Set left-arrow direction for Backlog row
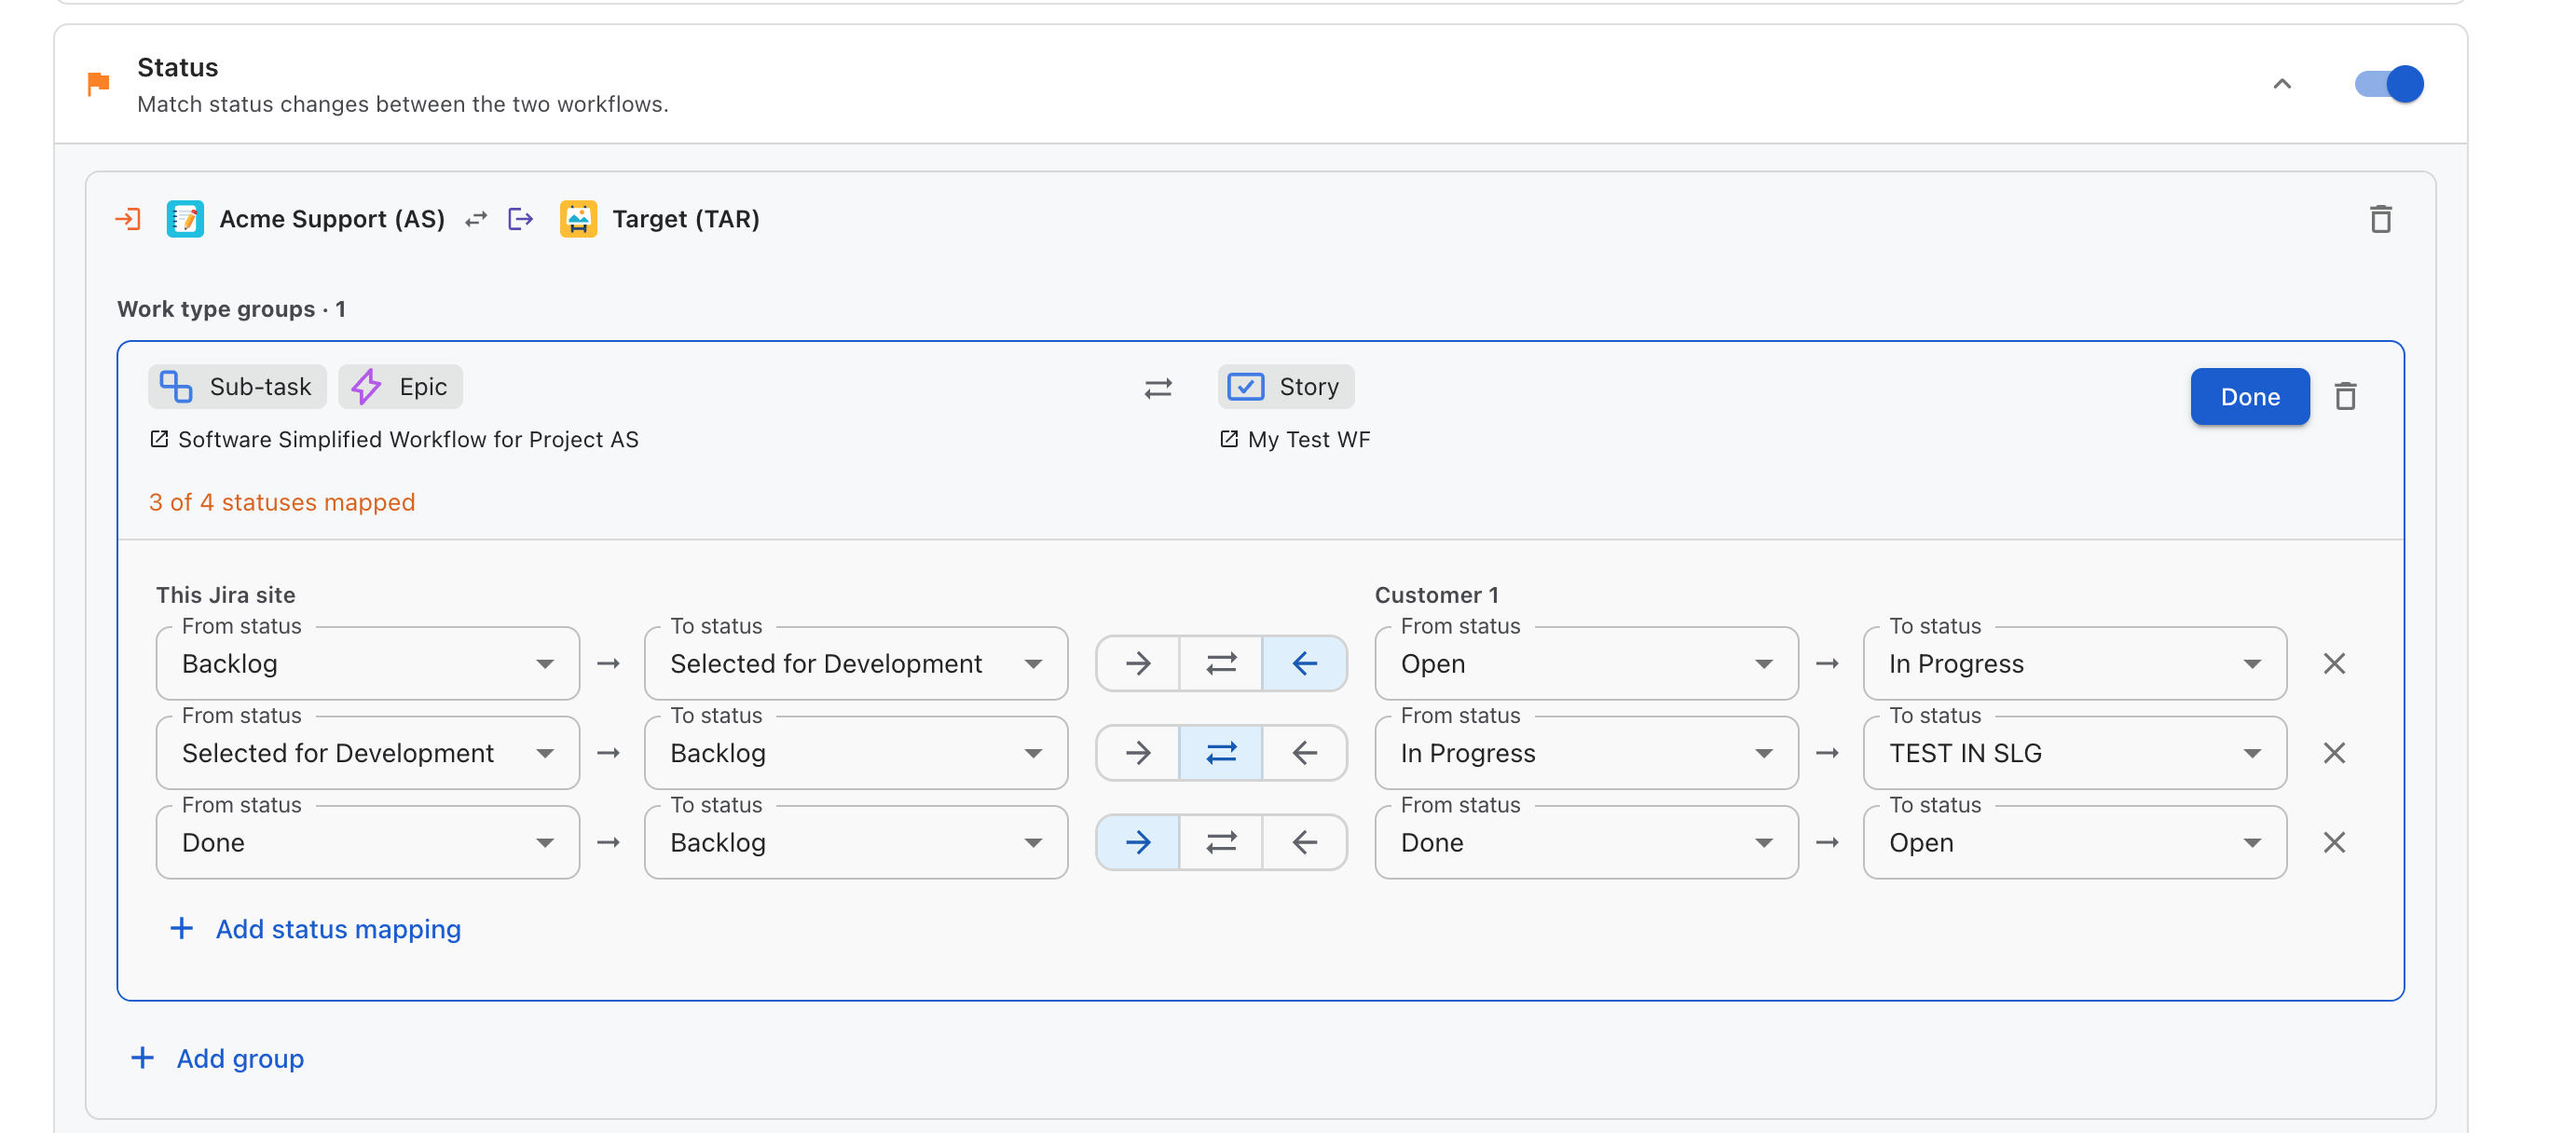 tap(1304, 663)
